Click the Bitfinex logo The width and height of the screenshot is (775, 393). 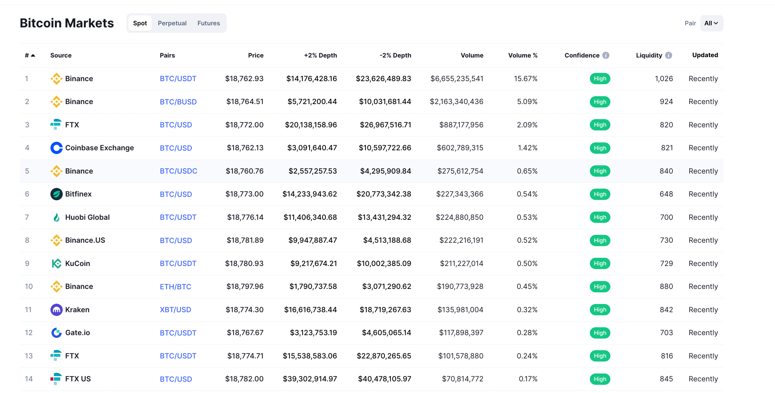(x=56, y=194)
